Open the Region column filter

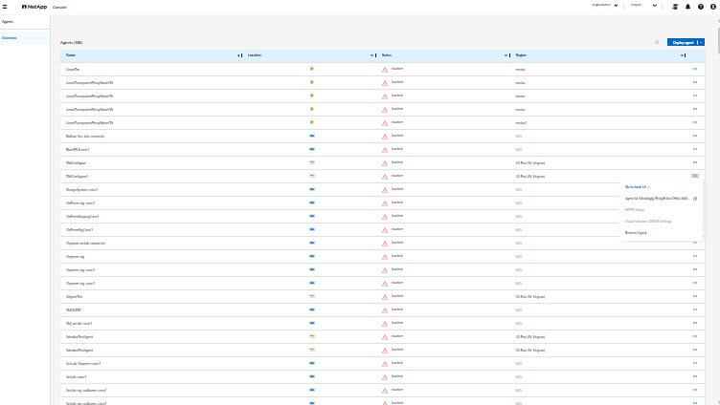[683, 55]
